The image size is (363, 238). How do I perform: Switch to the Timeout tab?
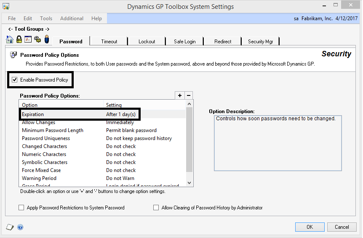(x=109, y=41)
